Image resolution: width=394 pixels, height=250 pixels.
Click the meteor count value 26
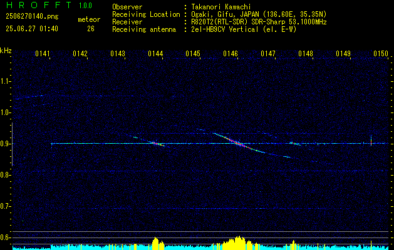click(x=91, y=29)
